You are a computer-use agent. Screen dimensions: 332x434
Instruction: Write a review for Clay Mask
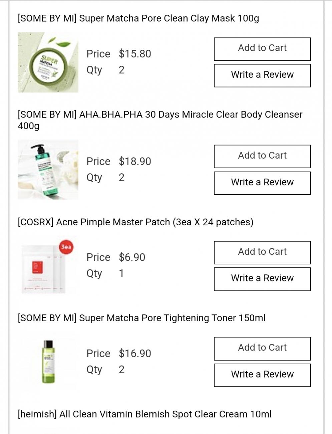(x=262, y=75)
